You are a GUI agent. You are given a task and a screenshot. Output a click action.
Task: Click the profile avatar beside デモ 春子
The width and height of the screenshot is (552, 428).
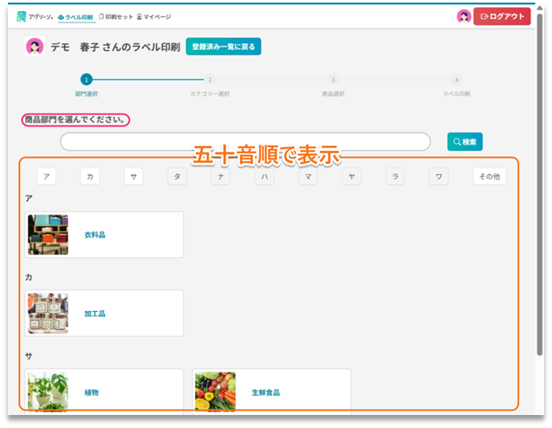(35, 47)
